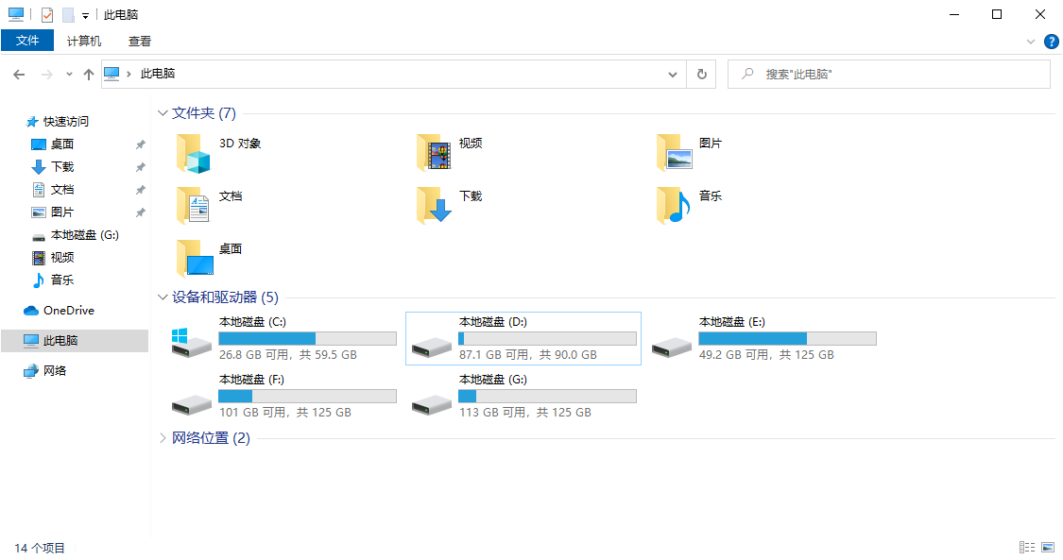Open the 查看 ribbon tab

pyautogui.click(x=140, y=42)
